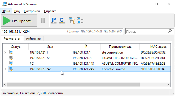Click MAC address AC:9E:17:4E:32:0E
This screenshot has width=175, height=96.
(153, 64)
